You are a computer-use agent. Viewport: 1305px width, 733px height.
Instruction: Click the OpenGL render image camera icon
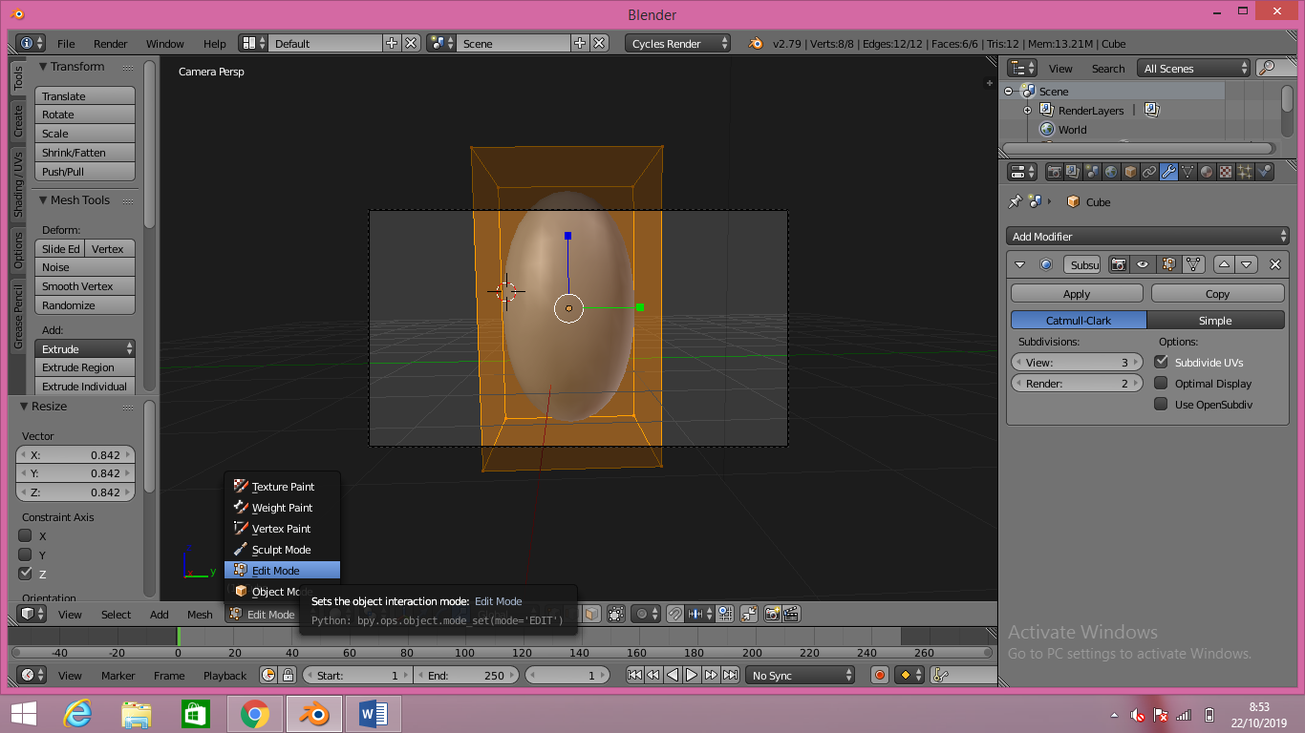(772, 614)
